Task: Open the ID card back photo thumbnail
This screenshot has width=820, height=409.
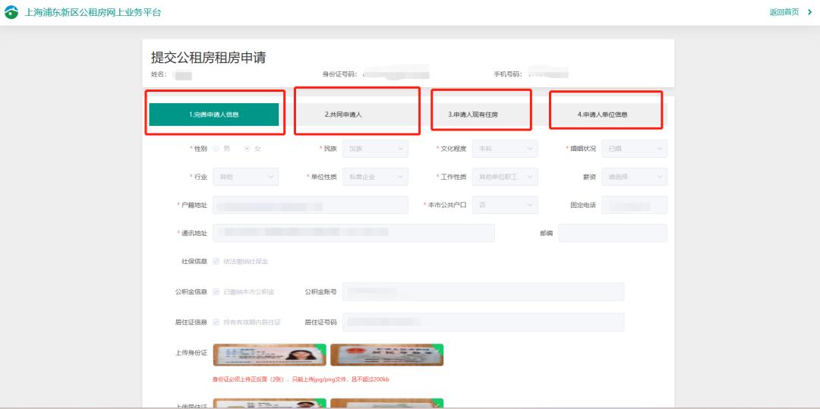Action: click(387, 354)
